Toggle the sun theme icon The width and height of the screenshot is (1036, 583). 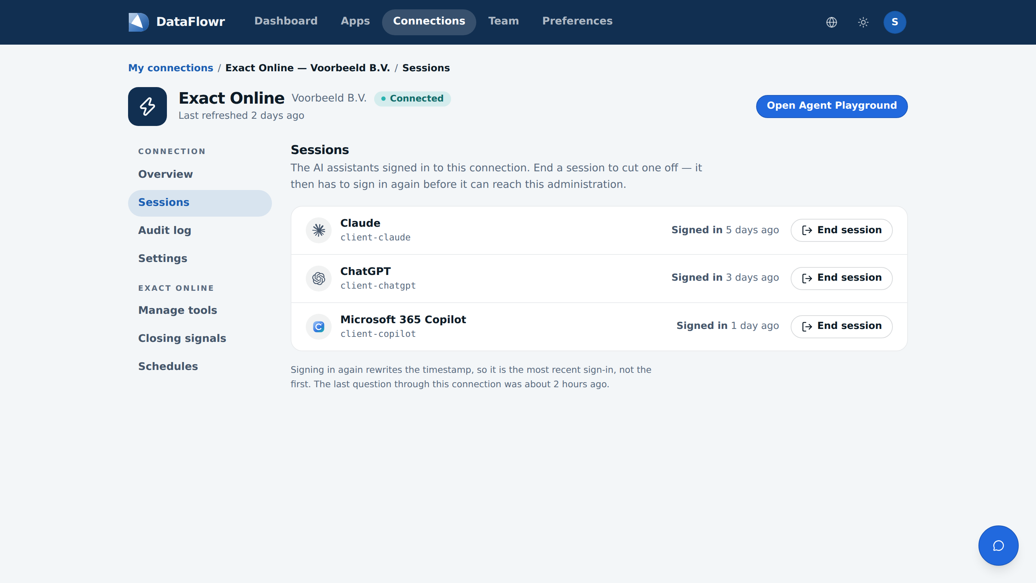coord(863,22)
